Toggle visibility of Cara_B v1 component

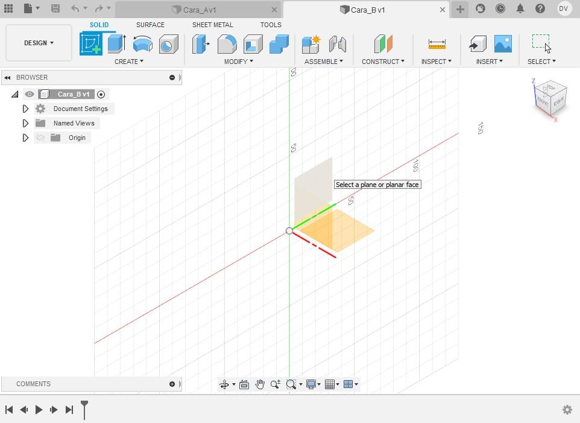(x=29, y=94)
